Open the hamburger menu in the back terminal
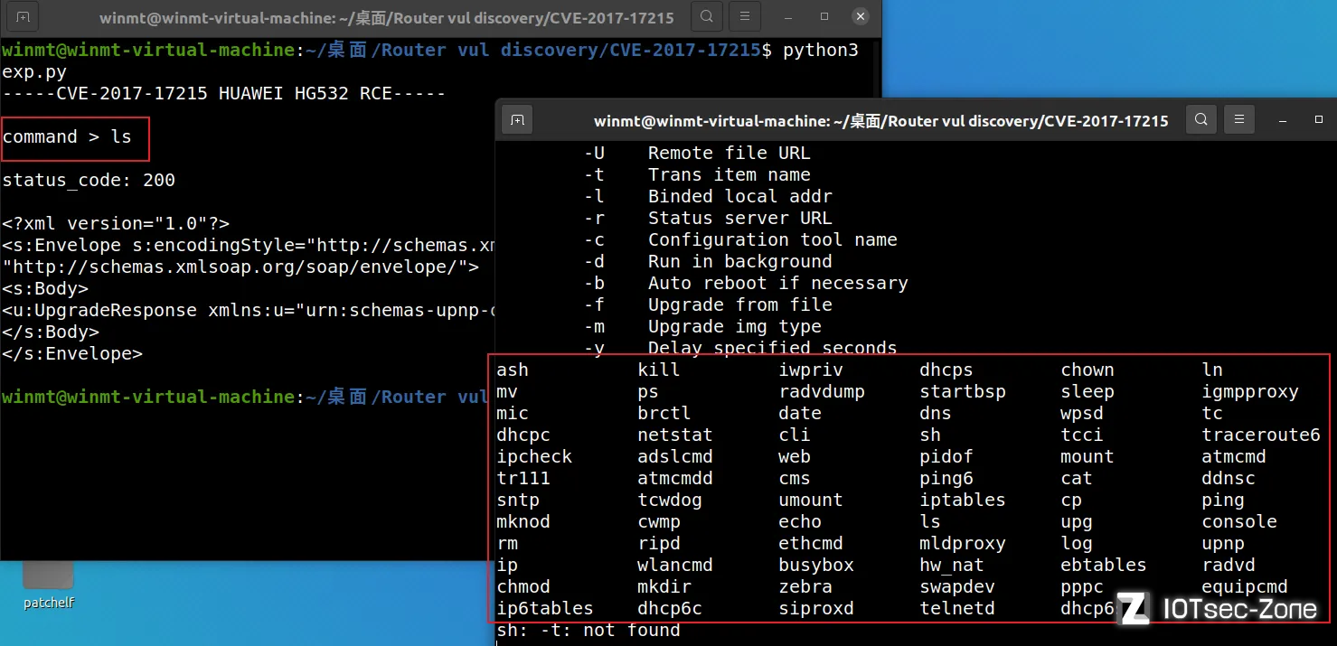Viewport: 1337px width, 646px height. click(744, 17)
